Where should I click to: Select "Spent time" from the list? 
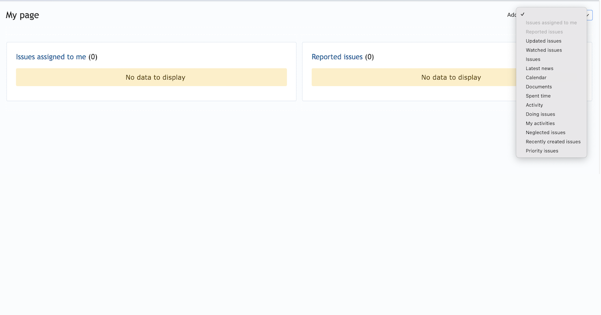pos(538,95)
